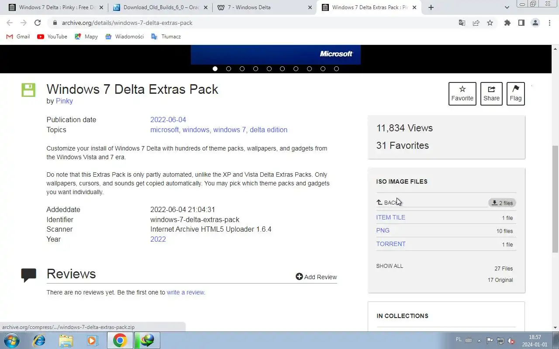Share this page via address bar icon
Screen dimensions: 559x349
click(476, 23)
